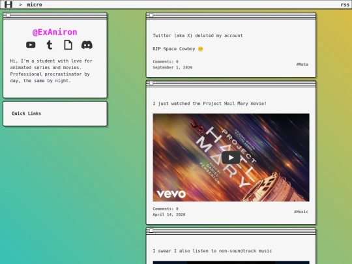Open the YouTube profile icon
The width and height of the screenshot is (352, 264).
31,45
